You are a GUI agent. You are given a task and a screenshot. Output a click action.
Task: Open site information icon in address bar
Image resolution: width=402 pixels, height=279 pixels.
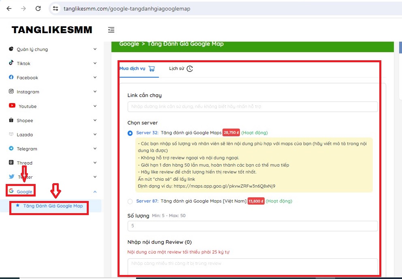click(56, 8)
